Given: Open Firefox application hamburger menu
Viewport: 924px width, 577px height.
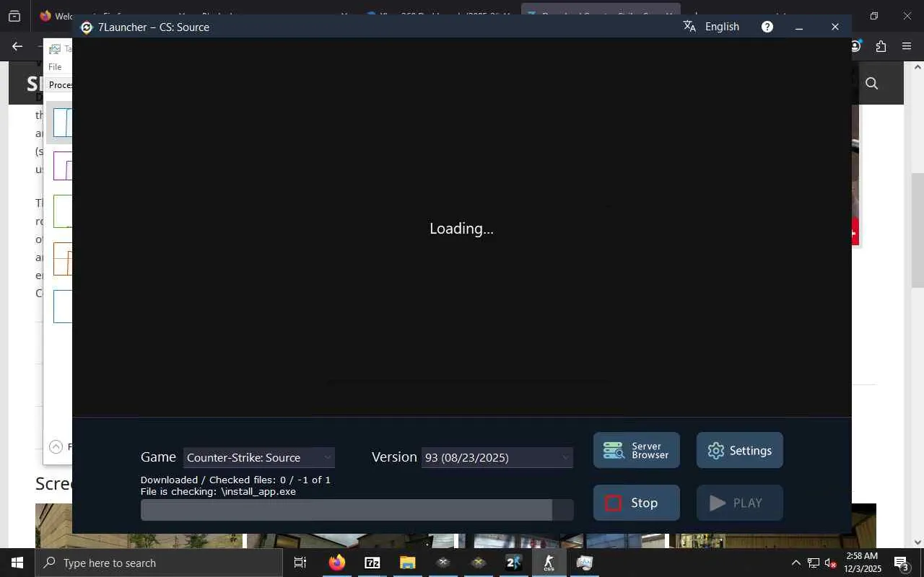Looking at the screenshot, I should pyautogui.click(x=907, y=46).
